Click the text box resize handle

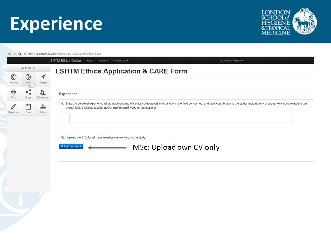click(290, 121)
